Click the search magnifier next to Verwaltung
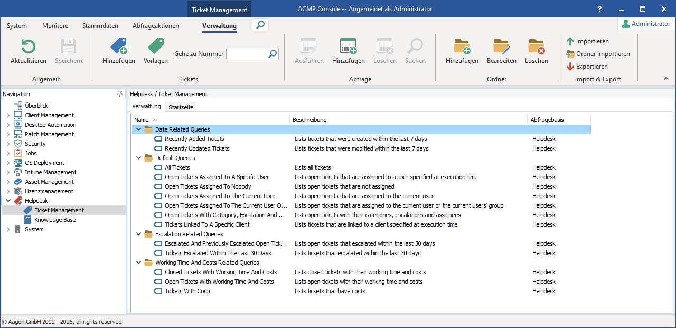This screenshot has height=328, width=676. 260,25
